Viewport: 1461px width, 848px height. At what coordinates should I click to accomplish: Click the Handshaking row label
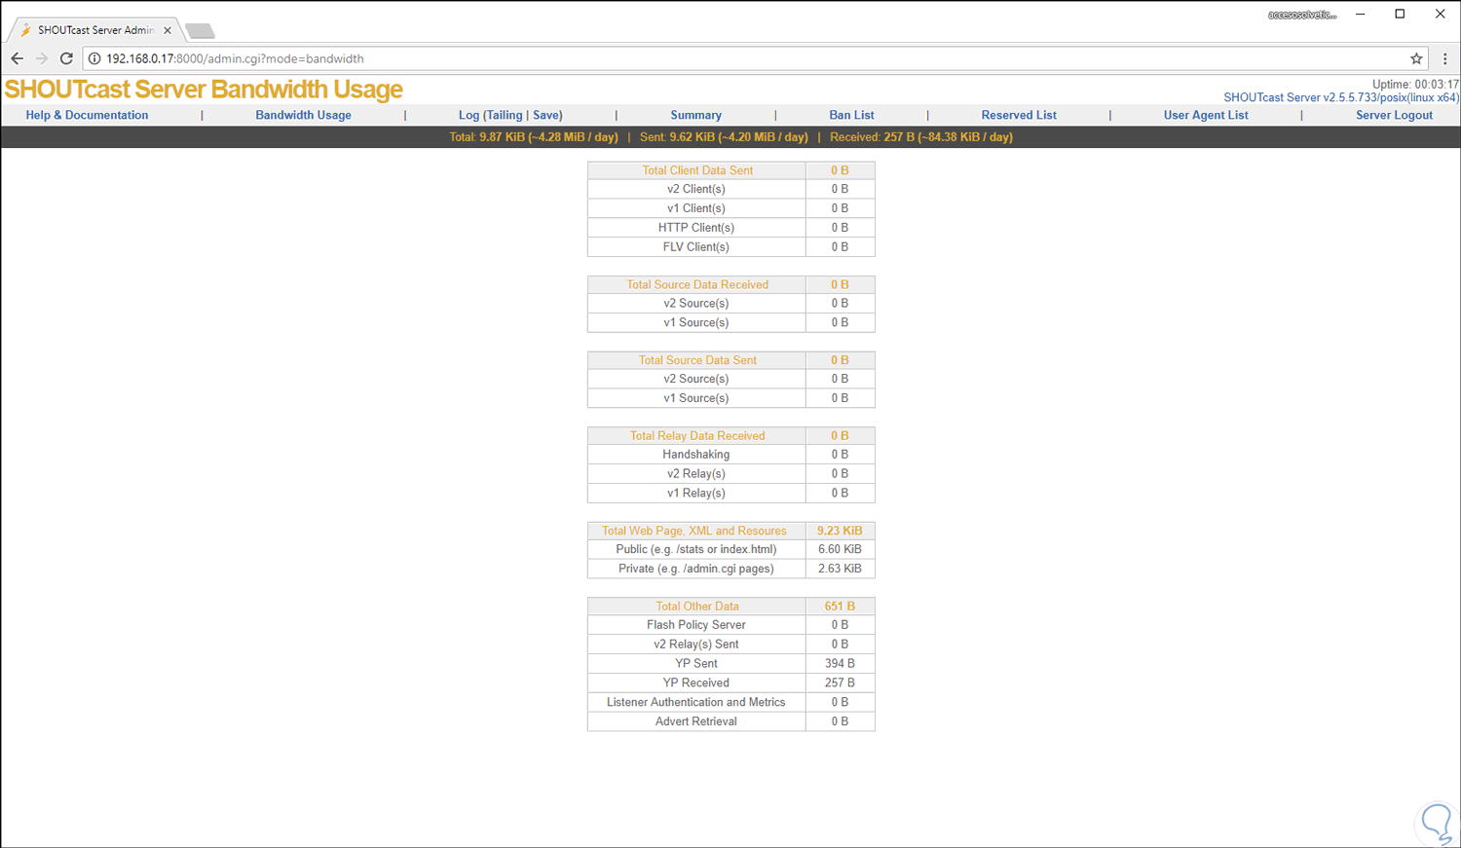[696, 455]
